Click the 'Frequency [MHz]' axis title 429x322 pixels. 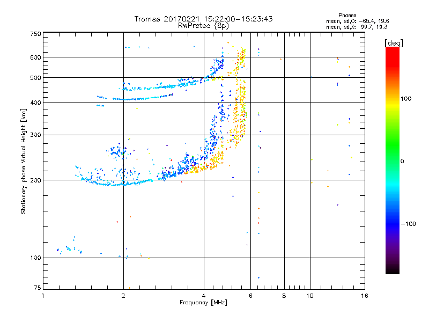[x=203, y=303]
